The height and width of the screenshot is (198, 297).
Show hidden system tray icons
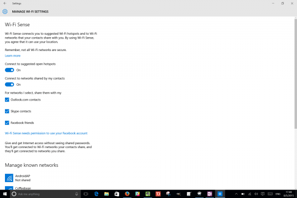point(236,194)
